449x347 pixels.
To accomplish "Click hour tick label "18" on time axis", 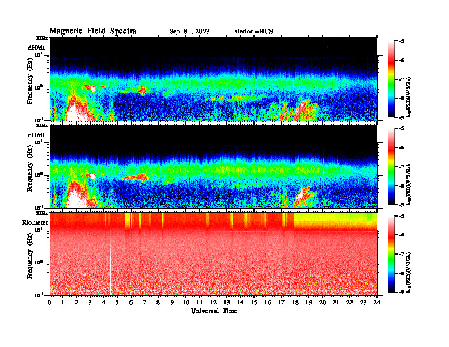I will pos(295,302).
